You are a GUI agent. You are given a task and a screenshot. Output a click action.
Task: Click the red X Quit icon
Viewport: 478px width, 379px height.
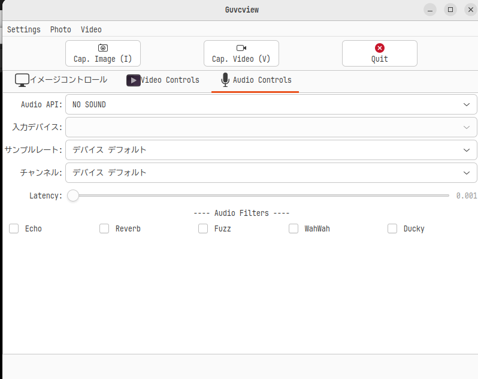coord(380,48)
